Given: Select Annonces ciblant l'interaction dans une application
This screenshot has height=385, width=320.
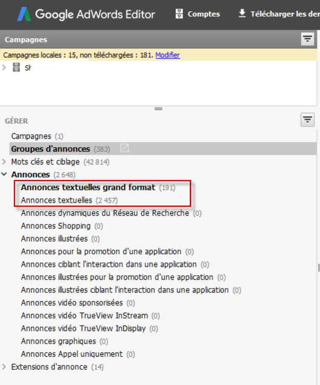Looking at the screenshot, I should click(x=115, y=265).
